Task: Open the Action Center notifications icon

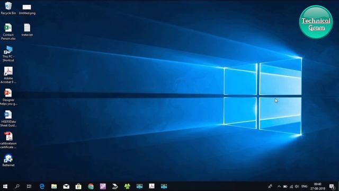Action: pos(332,186)
